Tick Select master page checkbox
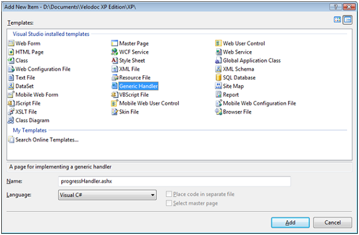This screenshot has width=359, height=235. point(169,203)
